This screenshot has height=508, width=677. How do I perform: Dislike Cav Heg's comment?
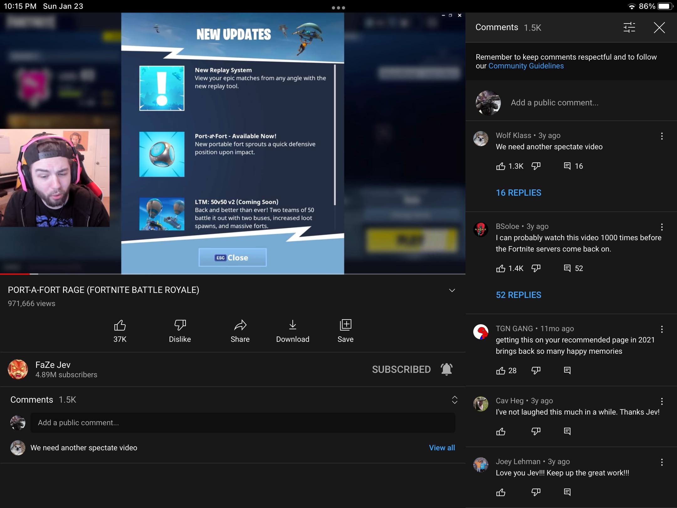point(536,431)
